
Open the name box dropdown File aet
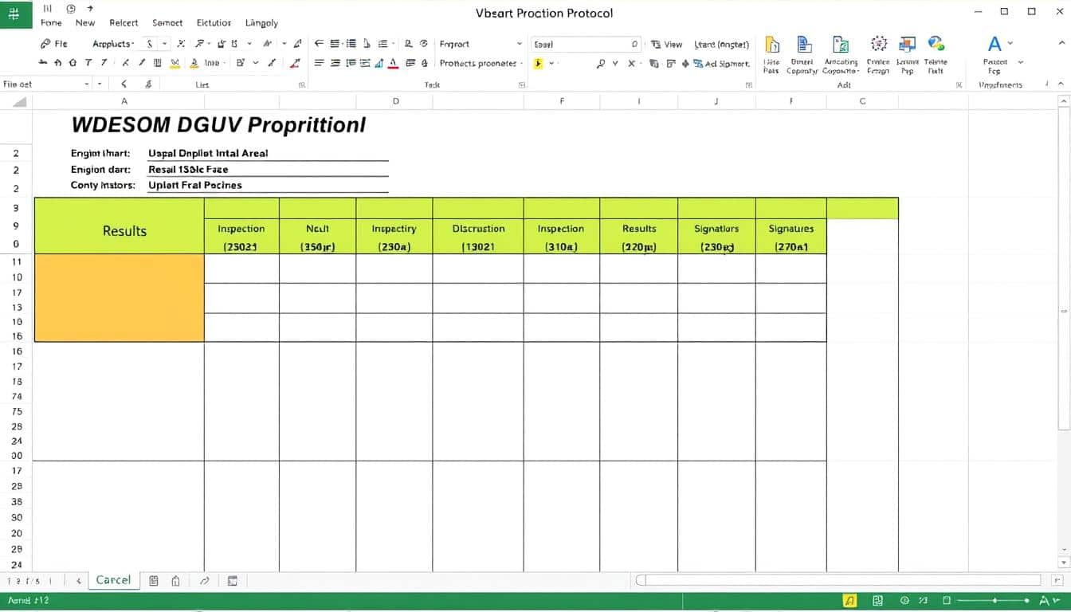tap(87, 84)
